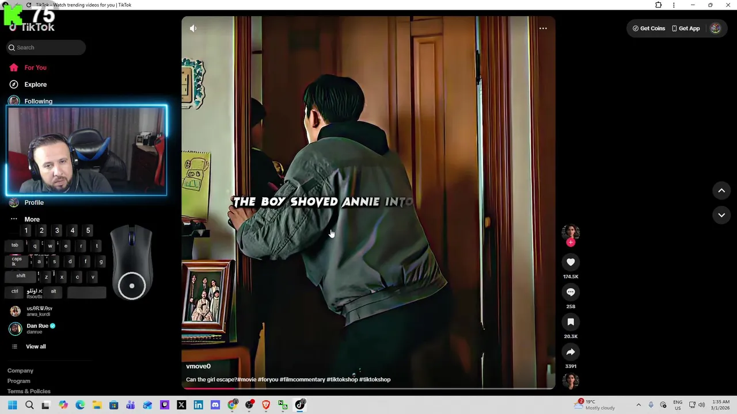Like the video with the heart icon

[571, 262]
